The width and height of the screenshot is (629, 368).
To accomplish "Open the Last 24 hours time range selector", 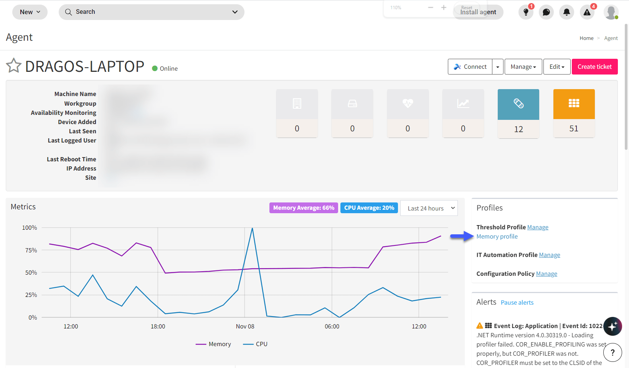I will (429, 208).
